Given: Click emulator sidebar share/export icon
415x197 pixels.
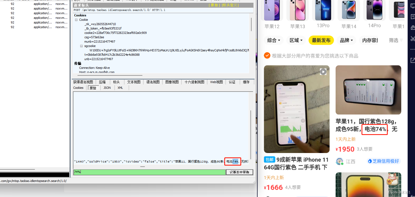Looking at the screenshot, I should tap(412, 60).
